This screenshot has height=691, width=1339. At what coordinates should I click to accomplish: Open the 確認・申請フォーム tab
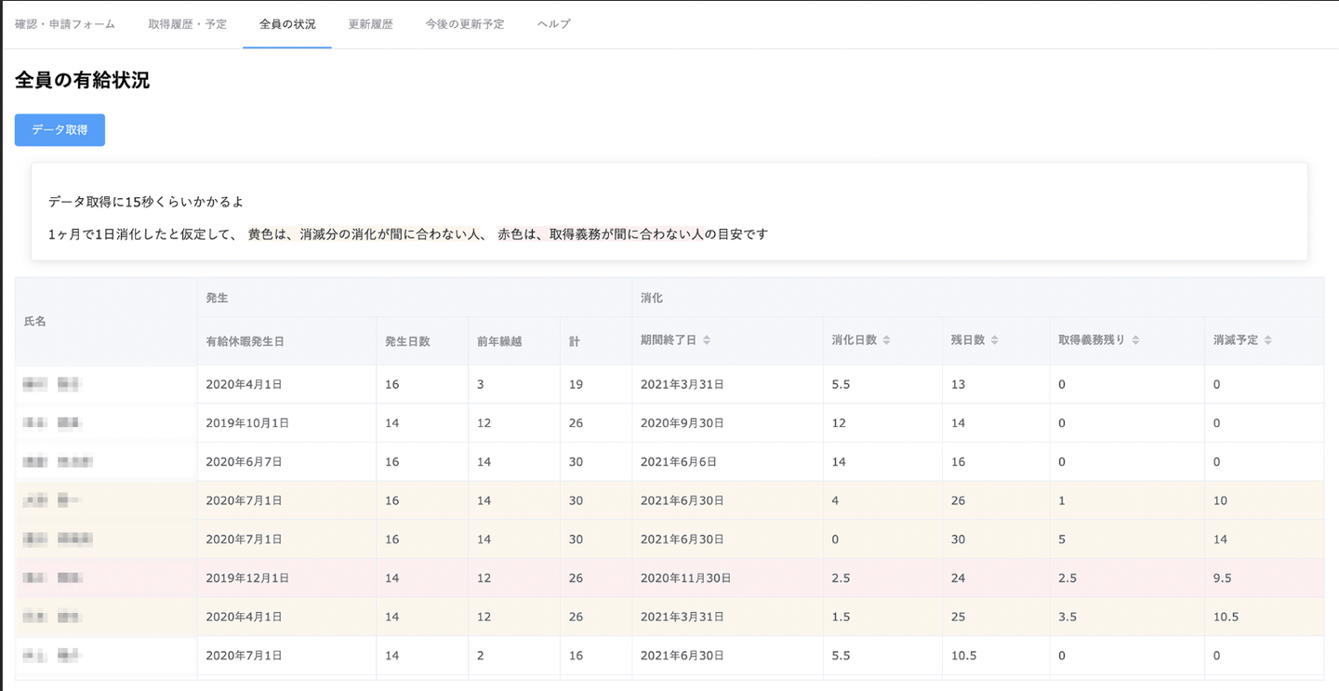[x=65, y=24]
